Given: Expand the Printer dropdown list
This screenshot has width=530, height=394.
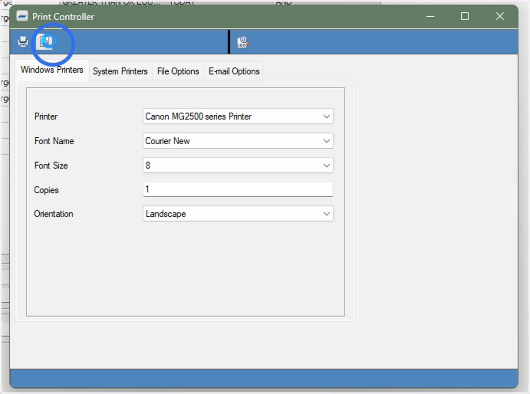Looking at the screenshot, I should coord(326,116).
